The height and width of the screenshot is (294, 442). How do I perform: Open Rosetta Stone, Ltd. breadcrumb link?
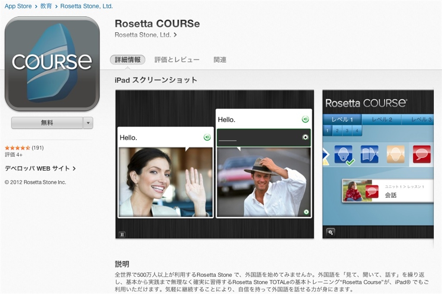point(86,6)
